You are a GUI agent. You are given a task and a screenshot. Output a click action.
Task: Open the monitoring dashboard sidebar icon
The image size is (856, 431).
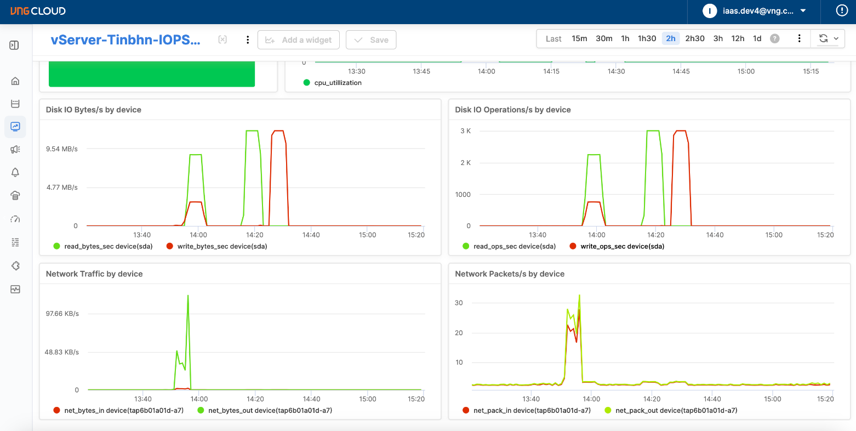coord(15,127)
